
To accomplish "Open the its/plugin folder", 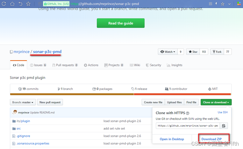I will point(23,121).
